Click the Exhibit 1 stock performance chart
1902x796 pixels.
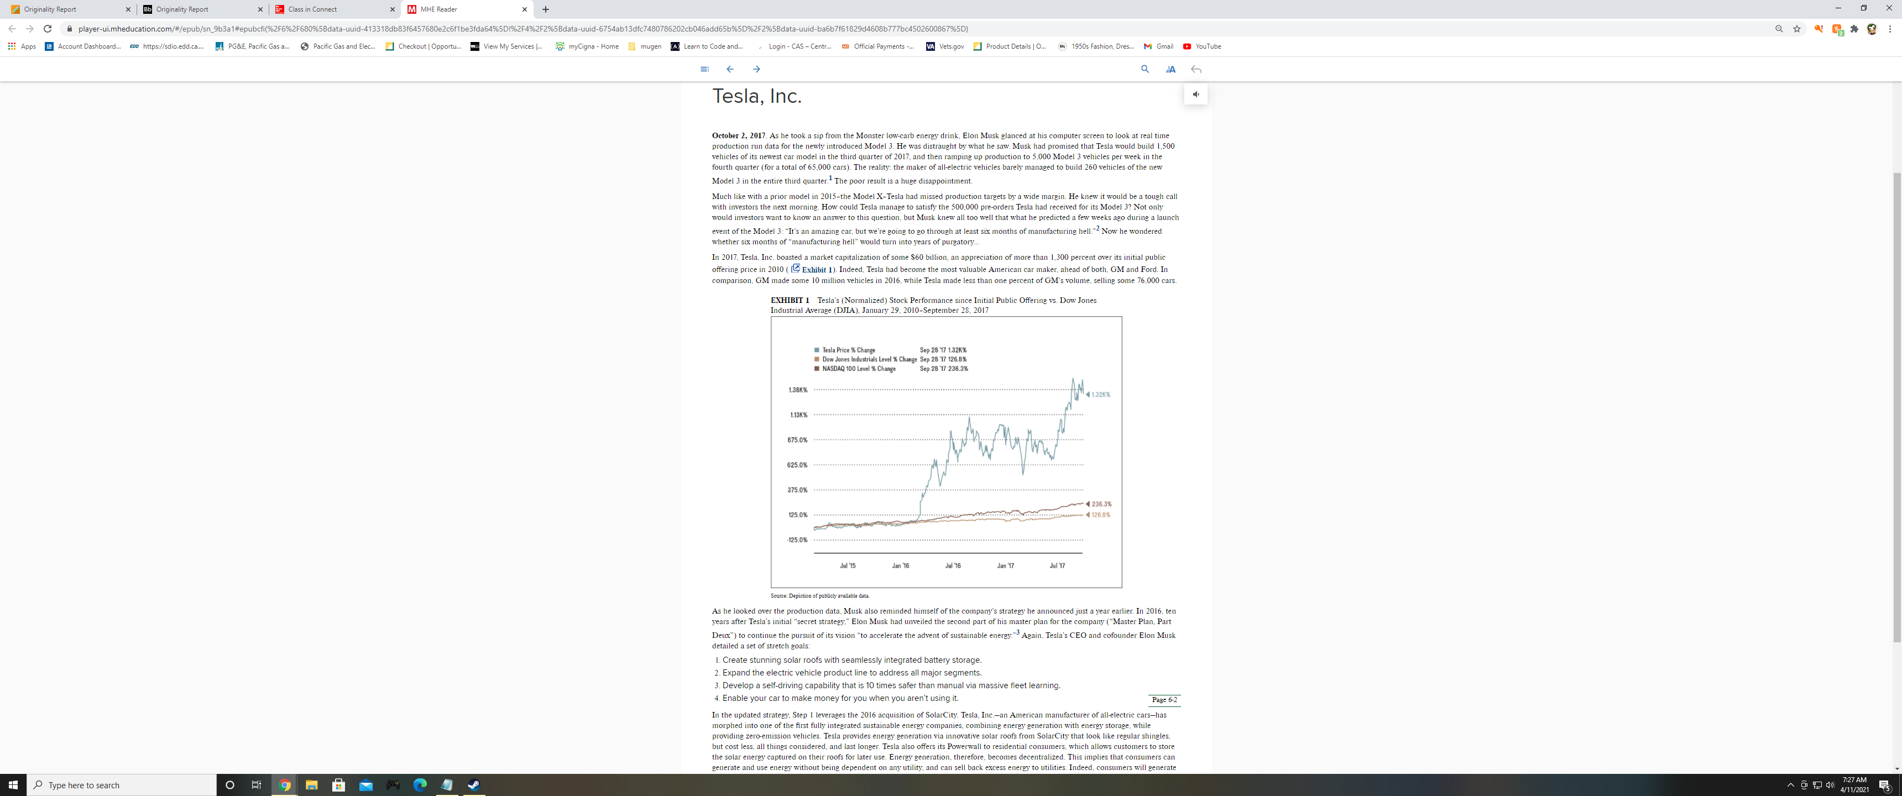click(946, 452)
